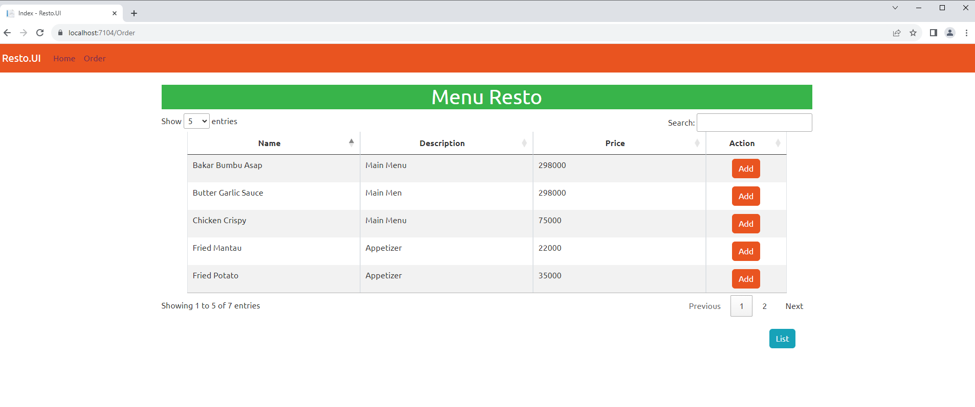Reload the page with the refresh icon
Viewport: 975px width, 407px height.
tap(40, 33)
